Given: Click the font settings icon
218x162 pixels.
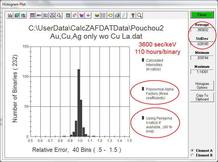Looking at the screenshot, I should click(59, 15).
